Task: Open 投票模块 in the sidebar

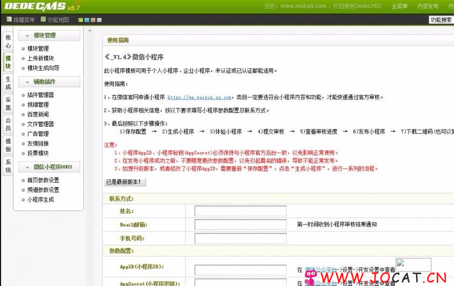Action: (x=38, y=153)
